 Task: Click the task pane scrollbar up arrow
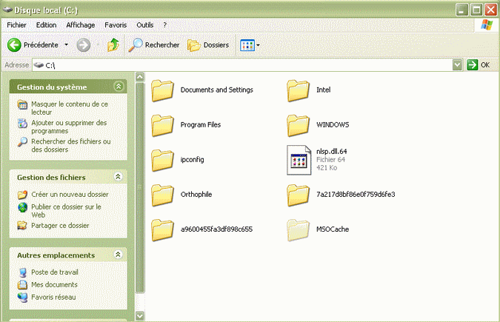click(140, 77)
